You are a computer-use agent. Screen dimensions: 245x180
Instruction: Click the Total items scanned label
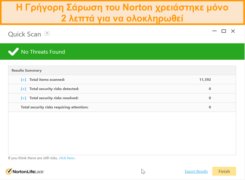pos(47,80)
